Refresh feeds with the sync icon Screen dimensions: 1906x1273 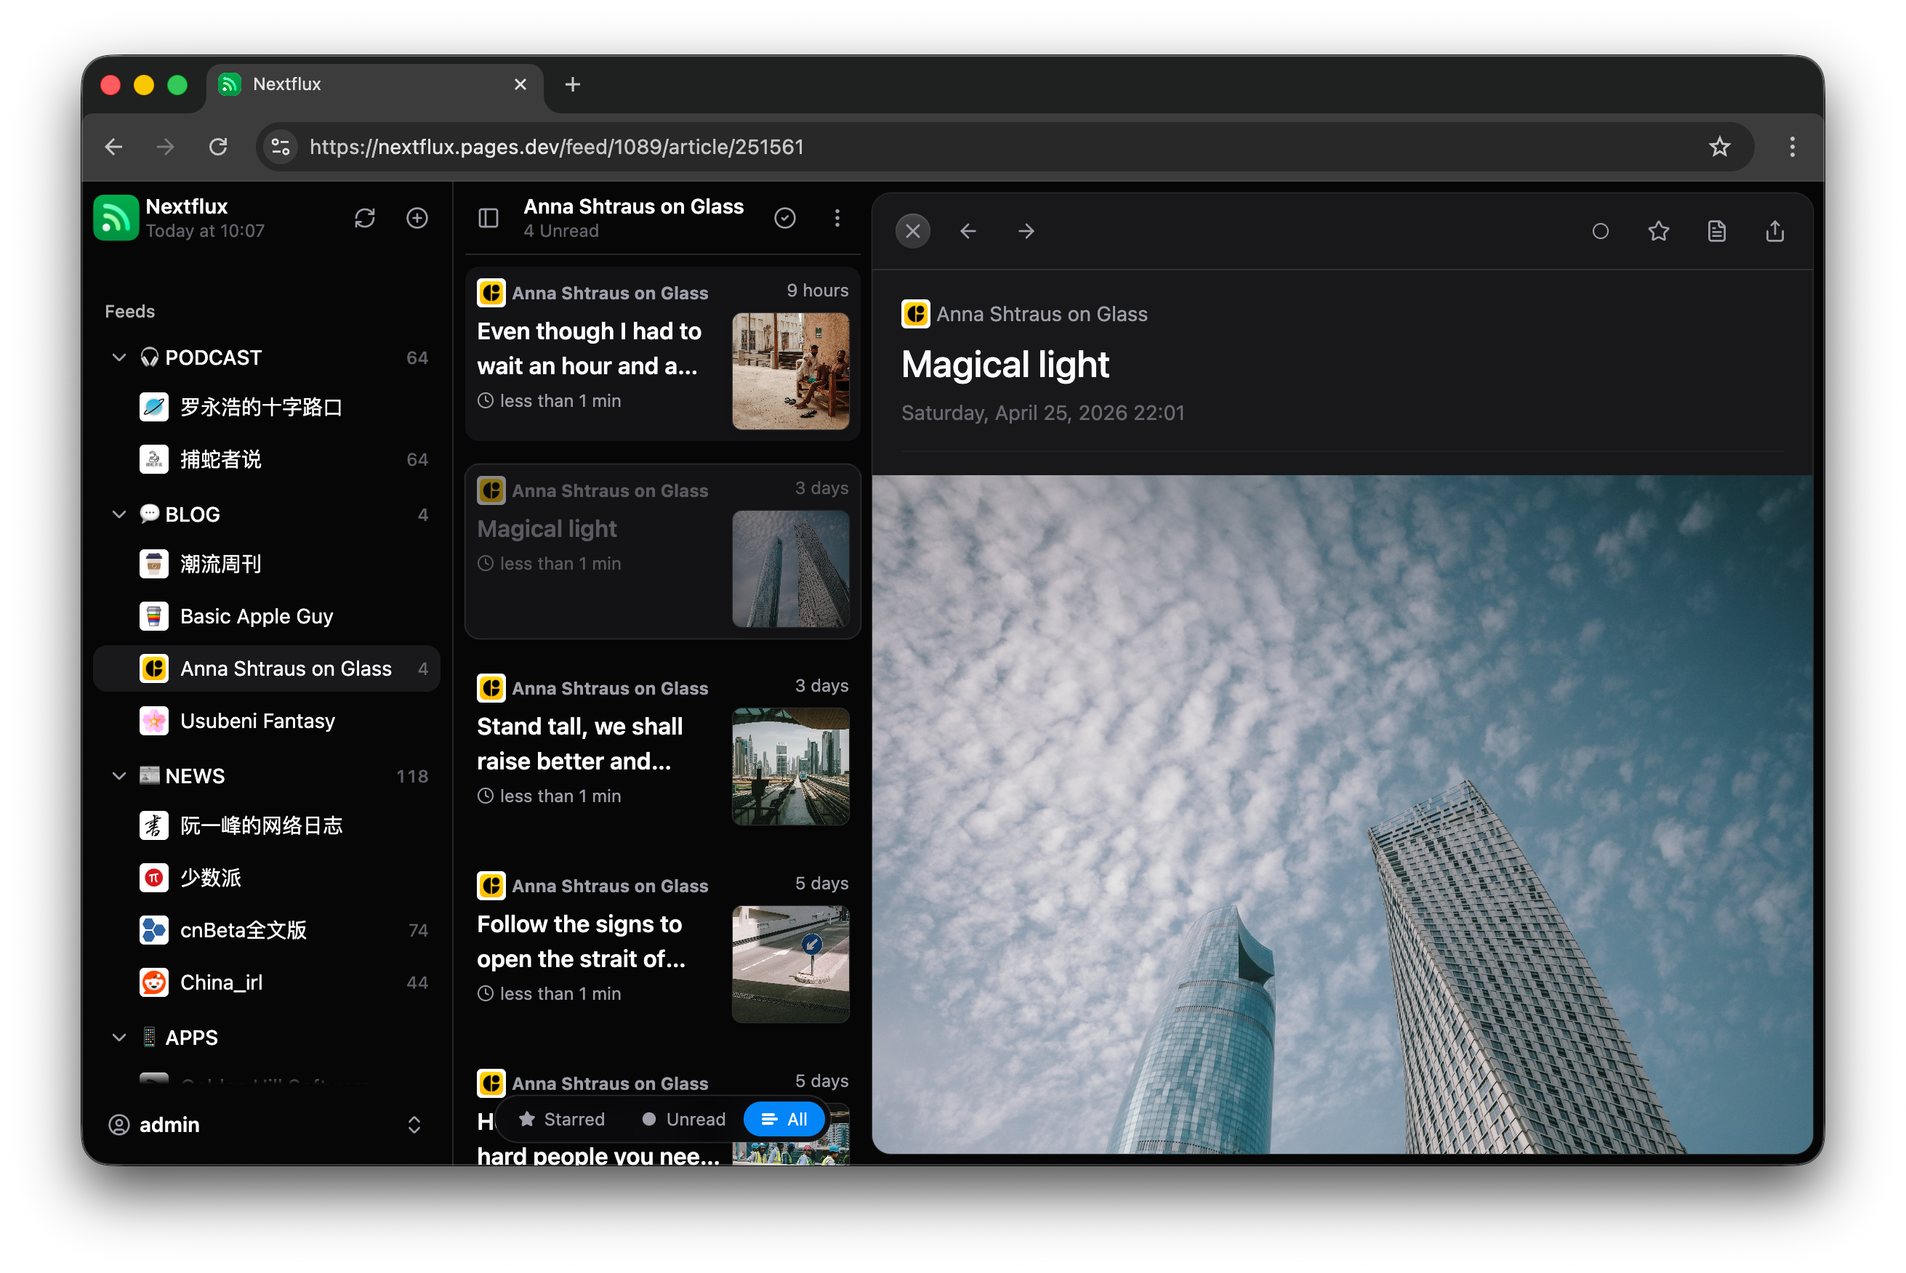pyautogui.click(x=365, y=217)
